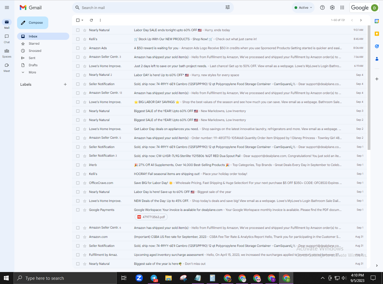The height and width of the screenshot is (284, 383).
Task: Star the Google Payments invoice email
Action: [85, 210]
